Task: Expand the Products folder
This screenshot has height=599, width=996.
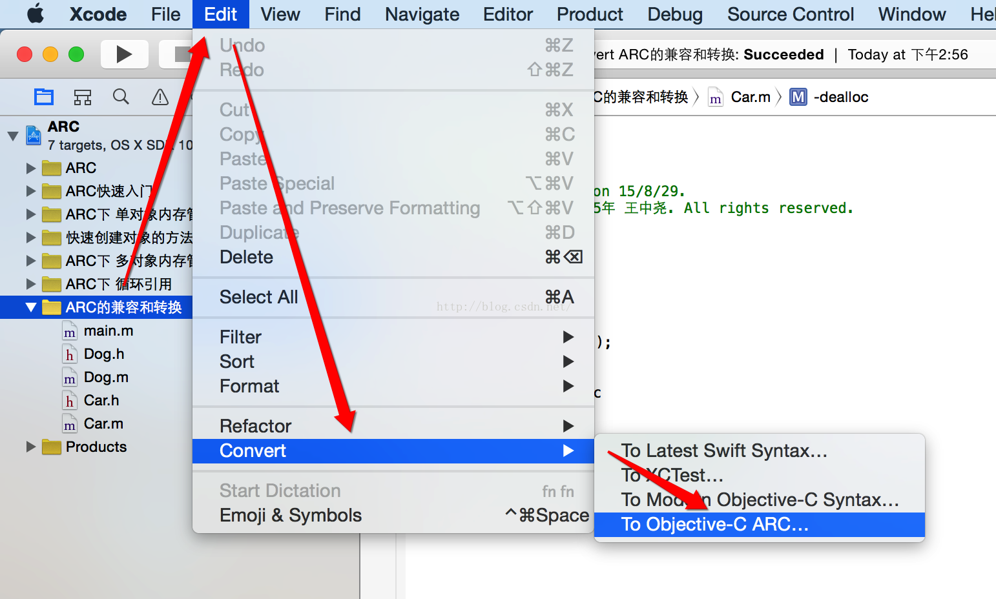Action: tap(30, 447)
